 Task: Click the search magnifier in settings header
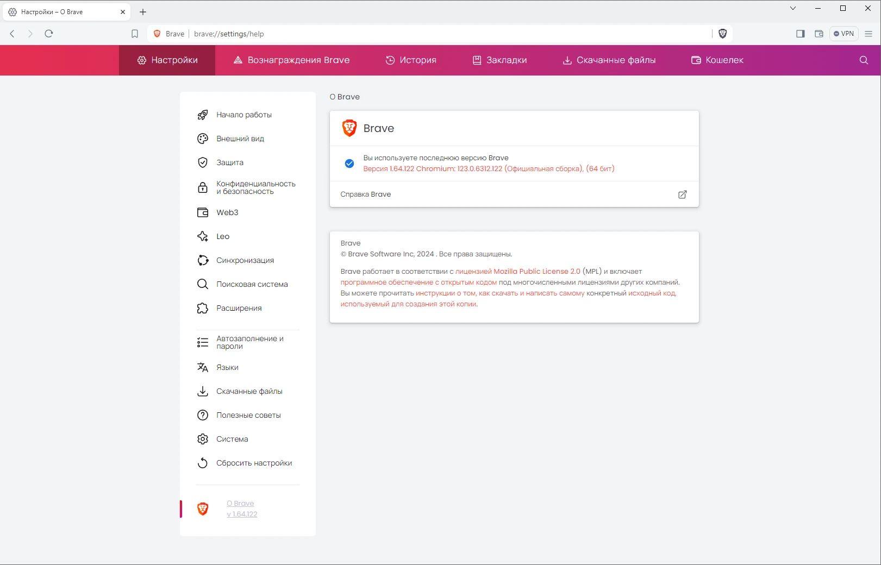point(864,60)
